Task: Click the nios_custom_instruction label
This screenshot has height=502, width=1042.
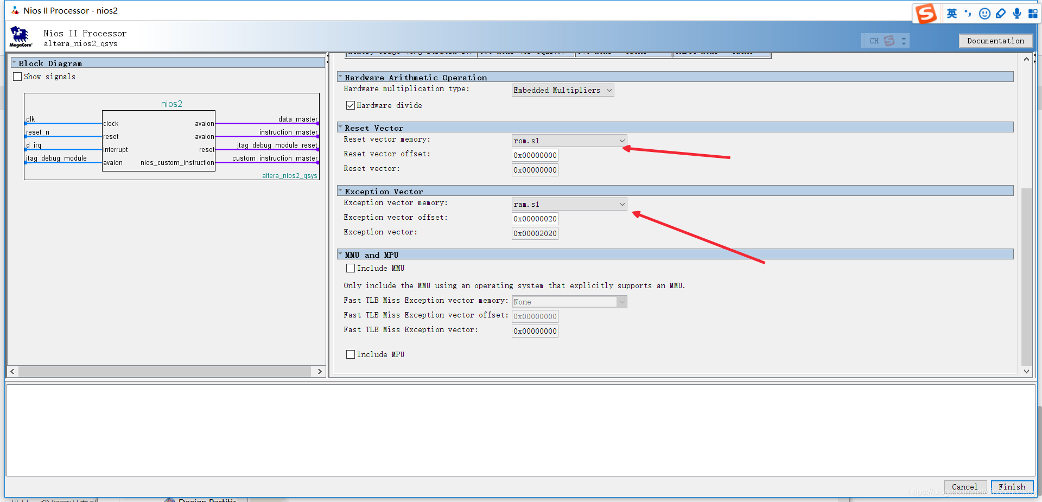Action: click(x=177, y=163)
